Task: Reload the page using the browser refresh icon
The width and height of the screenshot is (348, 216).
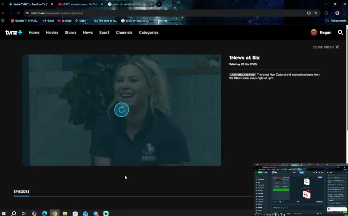Action: (18, 13)
